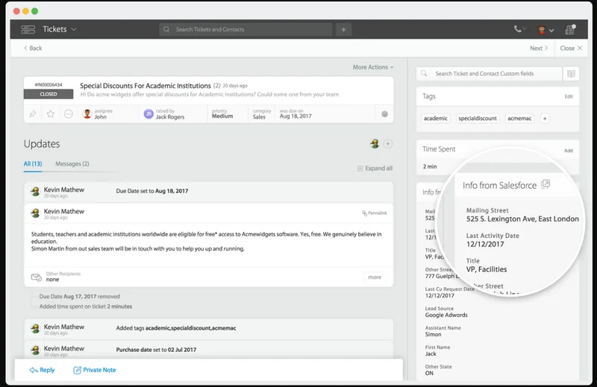Click the plus button next to search bar
The image size is (597, 387).
pos(343,29)
